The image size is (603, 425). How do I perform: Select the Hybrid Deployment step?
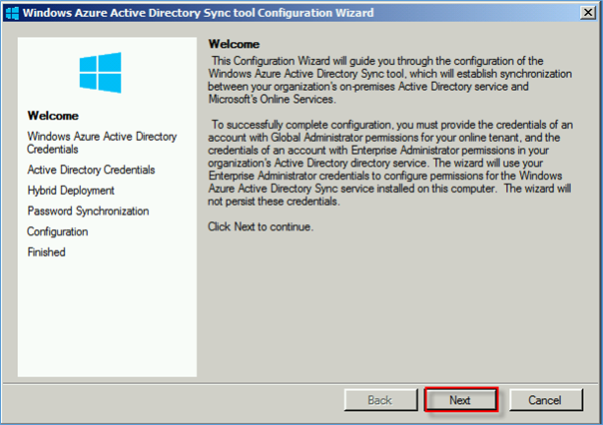(x=71, y=191)
